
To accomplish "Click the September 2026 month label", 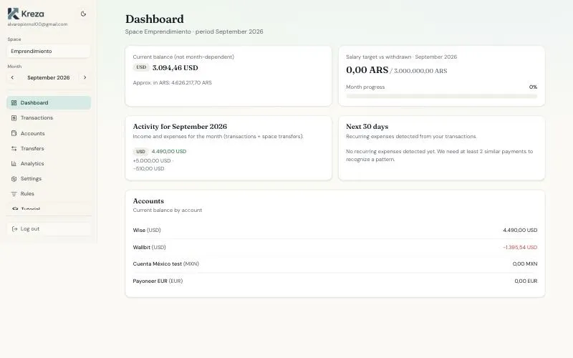I will 48,77.
